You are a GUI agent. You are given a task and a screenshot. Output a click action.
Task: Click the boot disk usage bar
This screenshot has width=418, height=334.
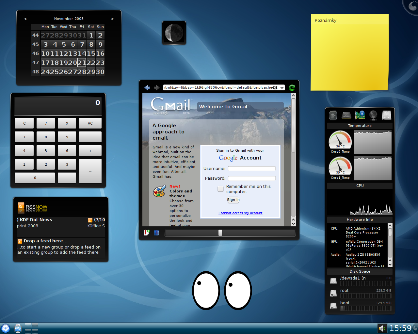pos(366,308)
